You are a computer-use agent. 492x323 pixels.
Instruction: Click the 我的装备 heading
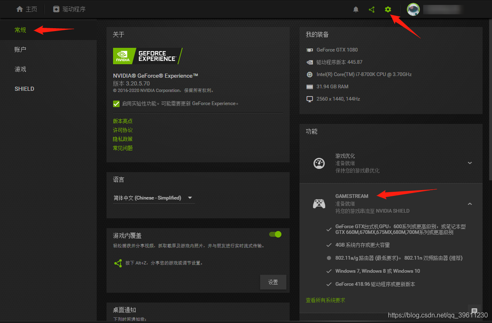pos(317,35)
